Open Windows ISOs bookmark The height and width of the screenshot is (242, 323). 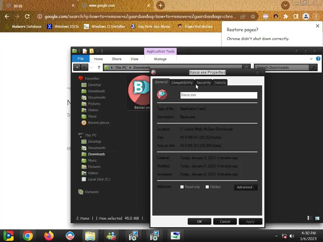[x=63, y=26]
